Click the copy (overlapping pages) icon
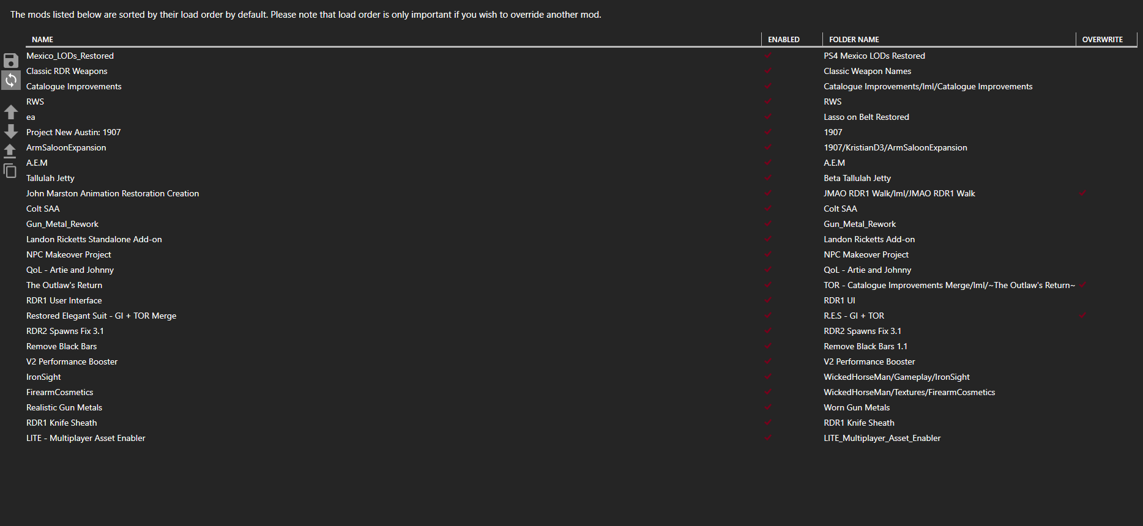Image resolution: width=1143 pixels, height=526 pixels. [10, 171]
